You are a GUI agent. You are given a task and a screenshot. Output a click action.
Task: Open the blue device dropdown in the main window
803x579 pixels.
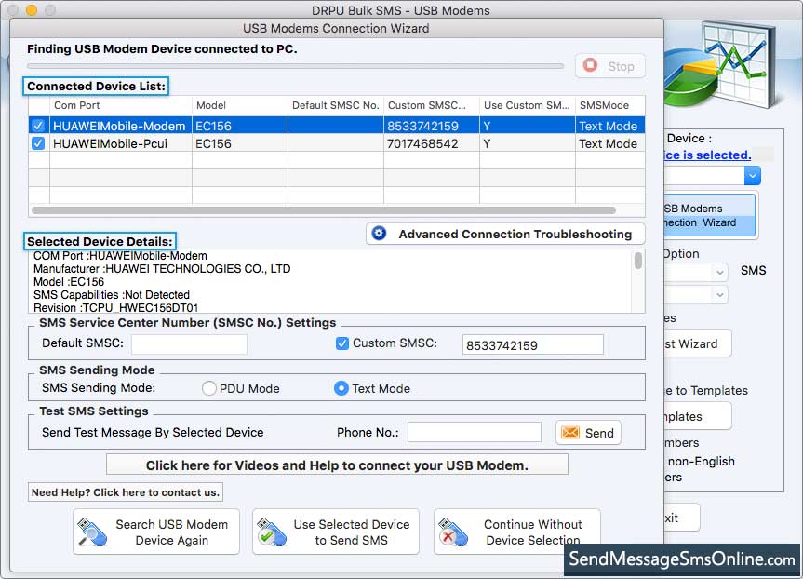pyautogui.click(x=752, y=176)
